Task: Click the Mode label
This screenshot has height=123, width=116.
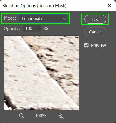Action: pyautogui.click(x=10, y=18)
